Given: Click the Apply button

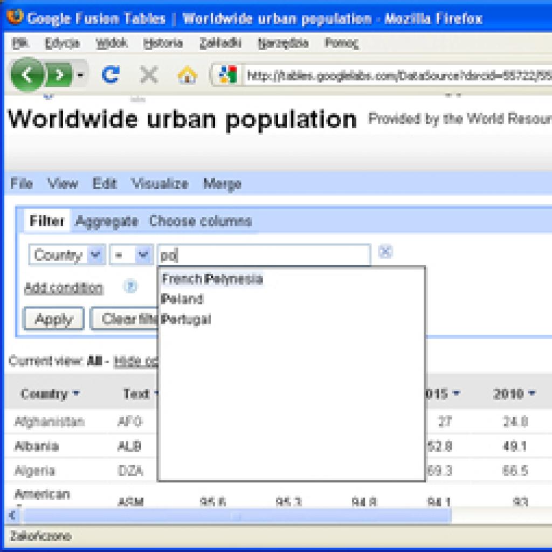Looking at the screenshot, I should [53, 319].
